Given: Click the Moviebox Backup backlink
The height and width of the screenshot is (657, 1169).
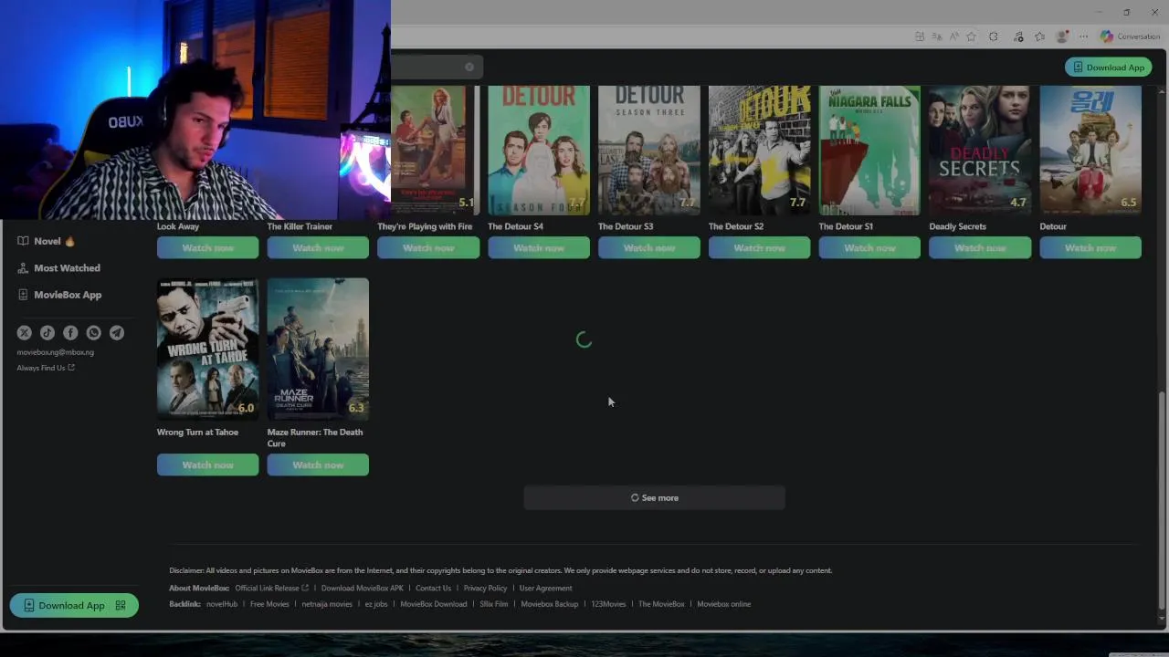Looking at the screenshot, I should click(550, 604).
